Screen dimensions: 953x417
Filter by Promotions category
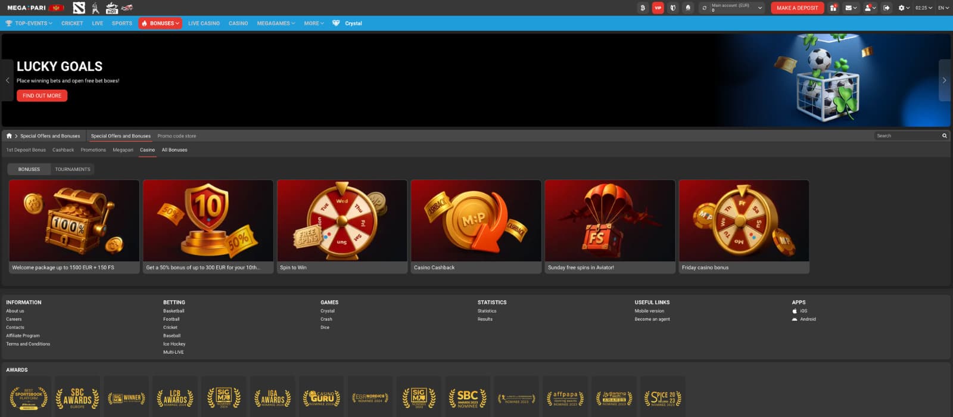click(94, 150)
